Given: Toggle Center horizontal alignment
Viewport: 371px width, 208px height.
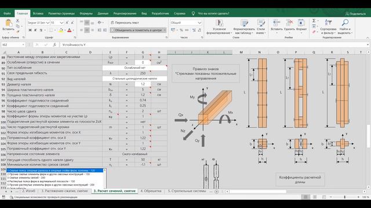Looking at the screenshot, I should tap(87, 30).
